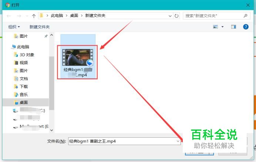This screenshot has height=162, width=256.
Task: Select the C: drive in sidebar
Action: click(29, 110)
